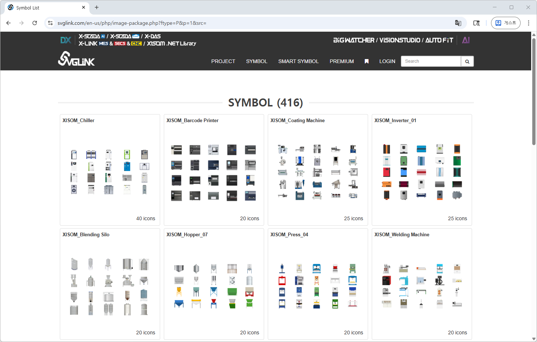Click the XISOM_Chiller title text
Image resolution: width=537 pixels, height=342 pixels.
(x=78, y=120)
